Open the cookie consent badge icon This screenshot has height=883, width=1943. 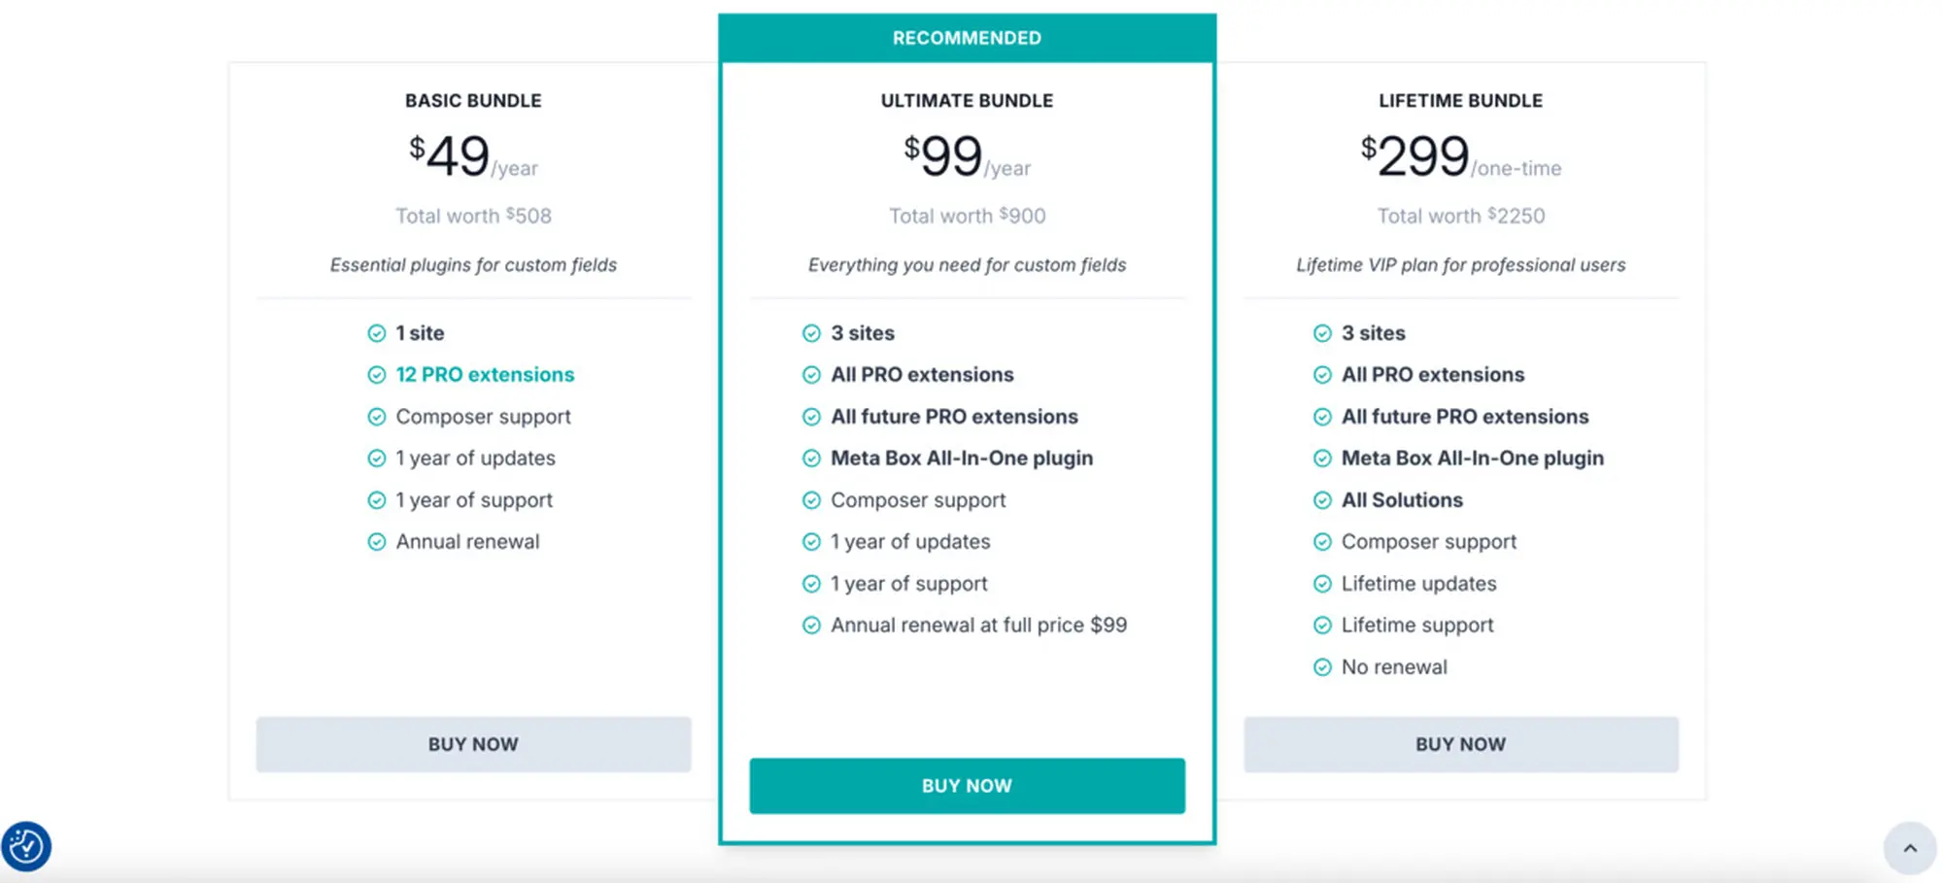(x=26, y=846)
